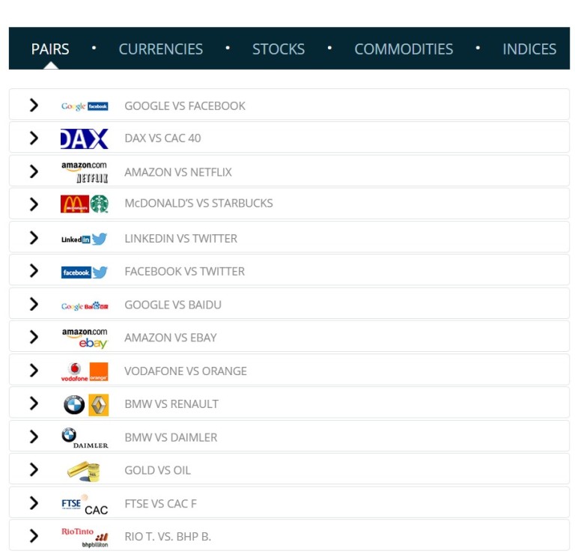
Task: Expand the Google vs Facebook row chevron
Action: [34, 106]
